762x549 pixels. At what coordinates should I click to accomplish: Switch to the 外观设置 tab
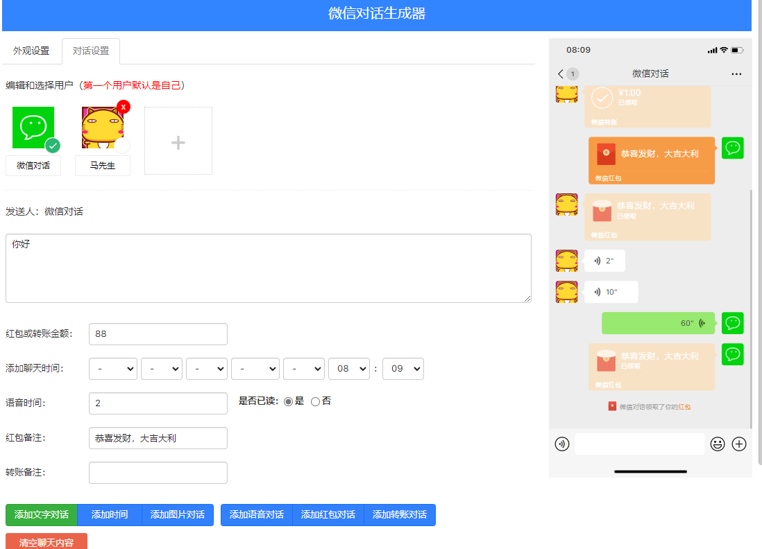[31, 51]
